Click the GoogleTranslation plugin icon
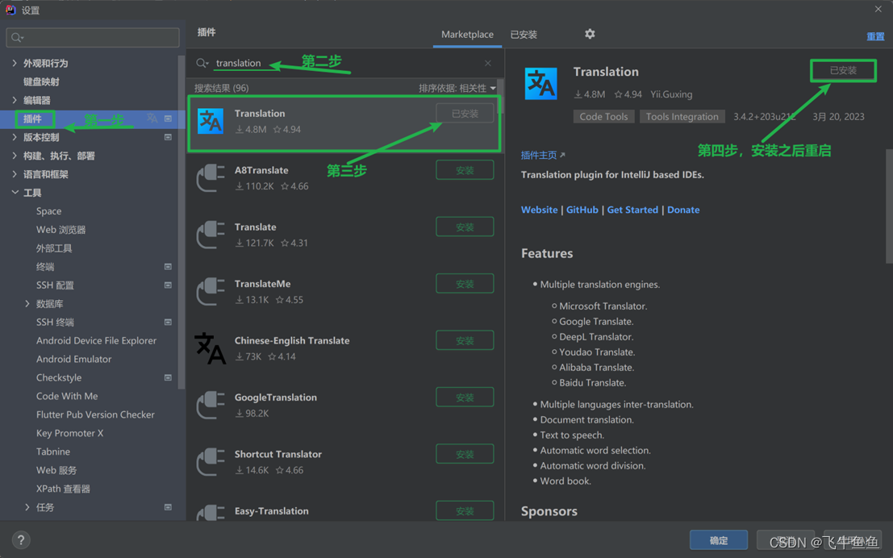This screenshot has width=893, height=558. coord(211,405)
